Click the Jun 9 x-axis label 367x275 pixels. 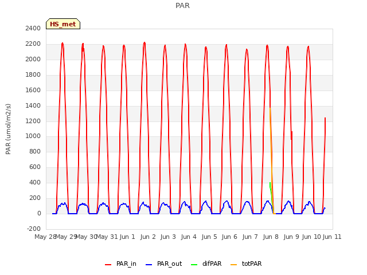point(291,237)
